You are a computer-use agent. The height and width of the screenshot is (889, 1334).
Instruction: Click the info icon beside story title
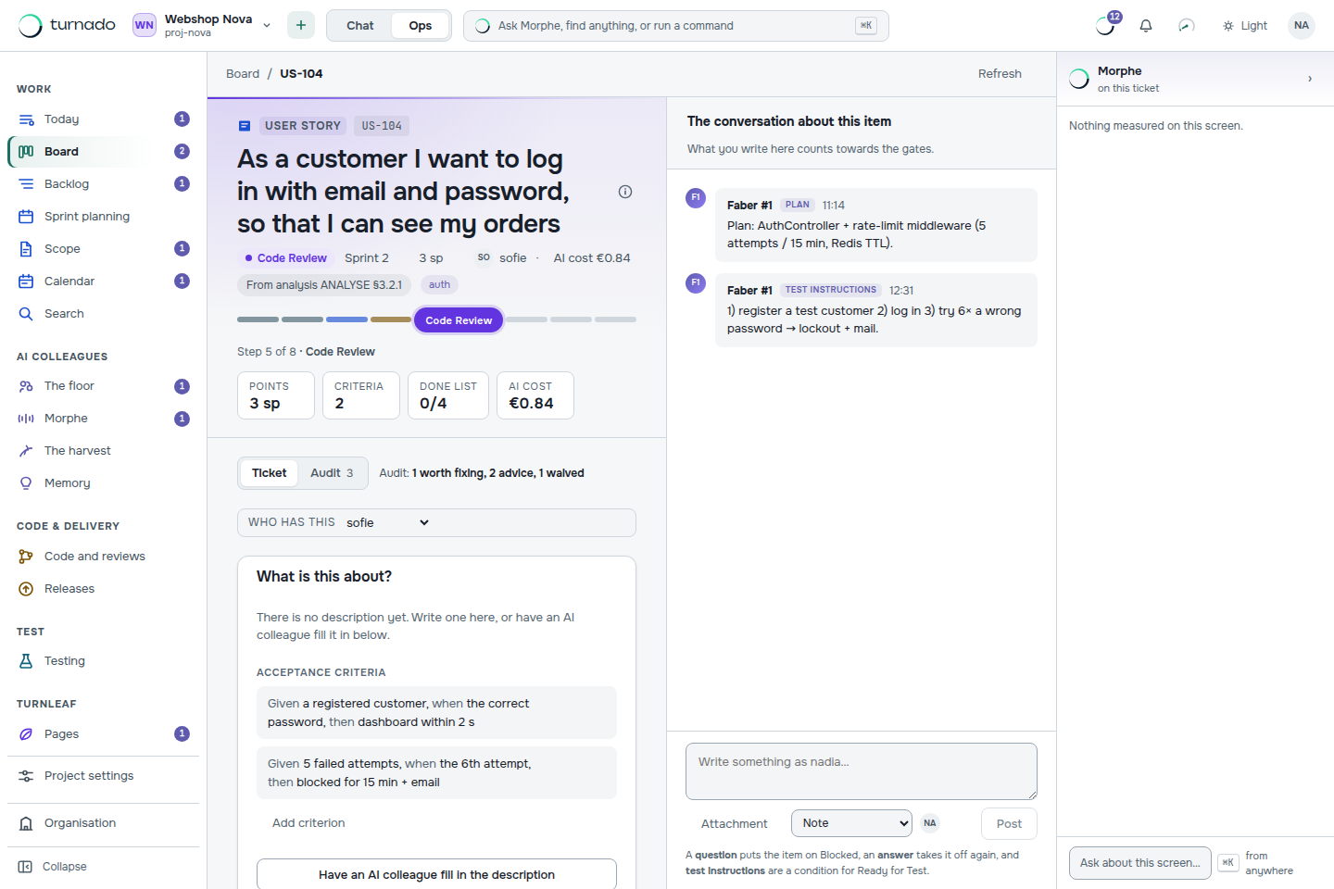(x=625, y=192)
